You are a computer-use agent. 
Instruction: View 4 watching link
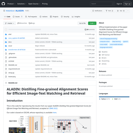click(x=104, y=61)
